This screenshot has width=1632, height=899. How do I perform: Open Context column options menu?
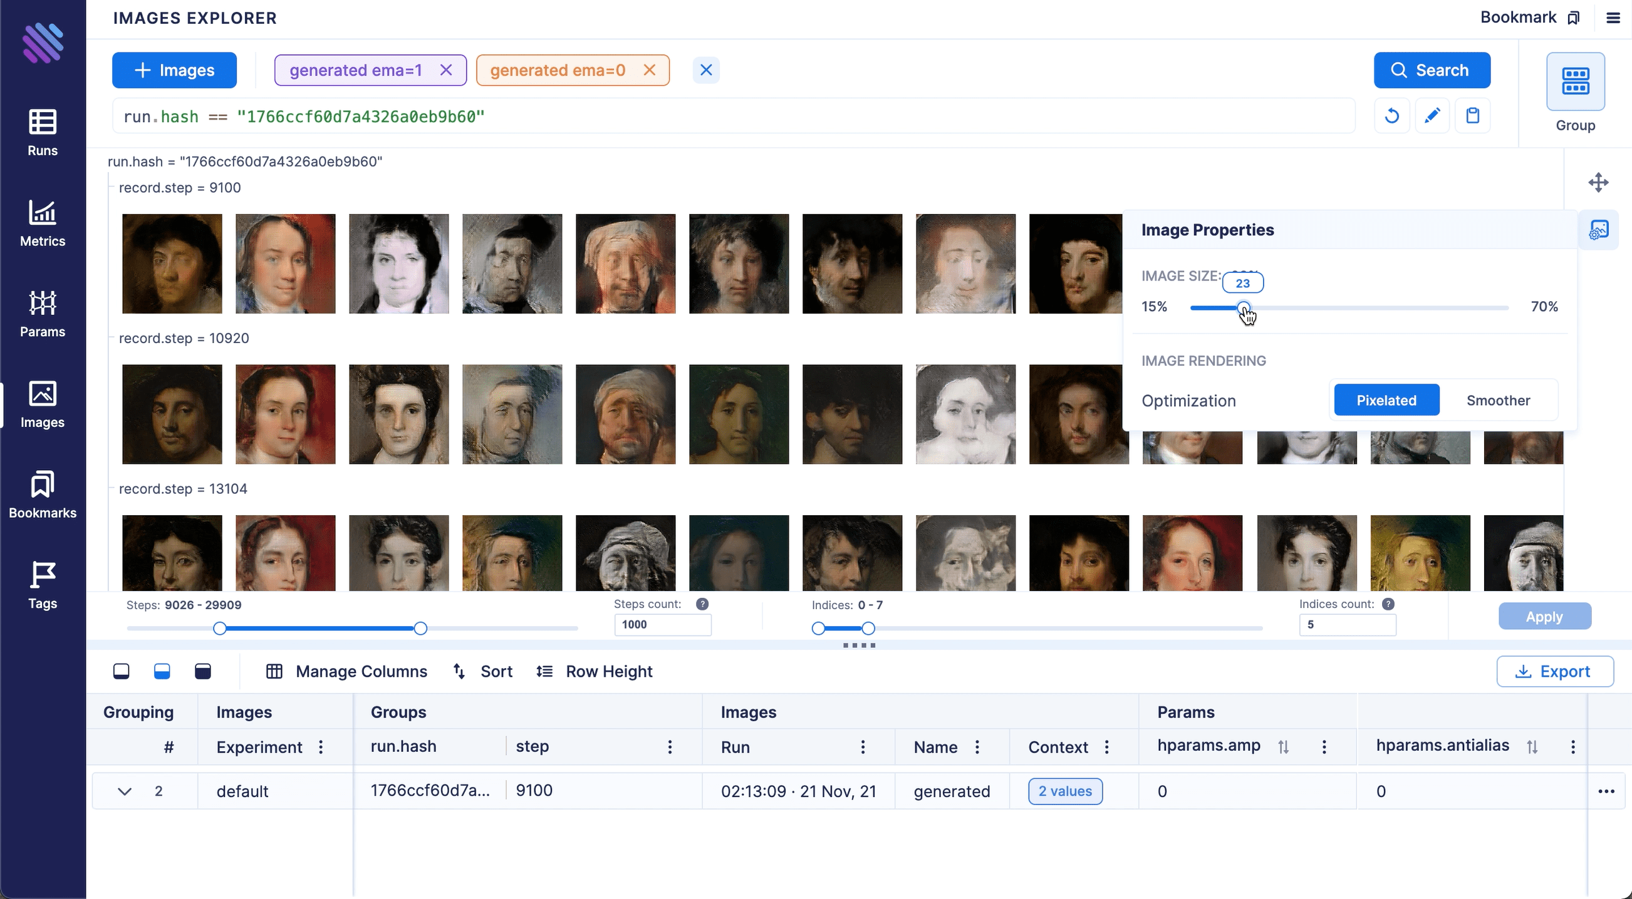(1107, 747)
